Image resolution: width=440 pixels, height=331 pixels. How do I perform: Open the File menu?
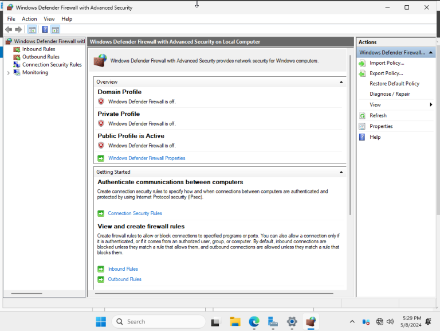11,19
